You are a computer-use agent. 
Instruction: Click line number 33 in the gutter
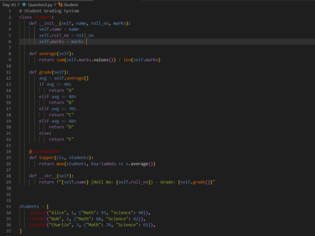coord(8,207)
